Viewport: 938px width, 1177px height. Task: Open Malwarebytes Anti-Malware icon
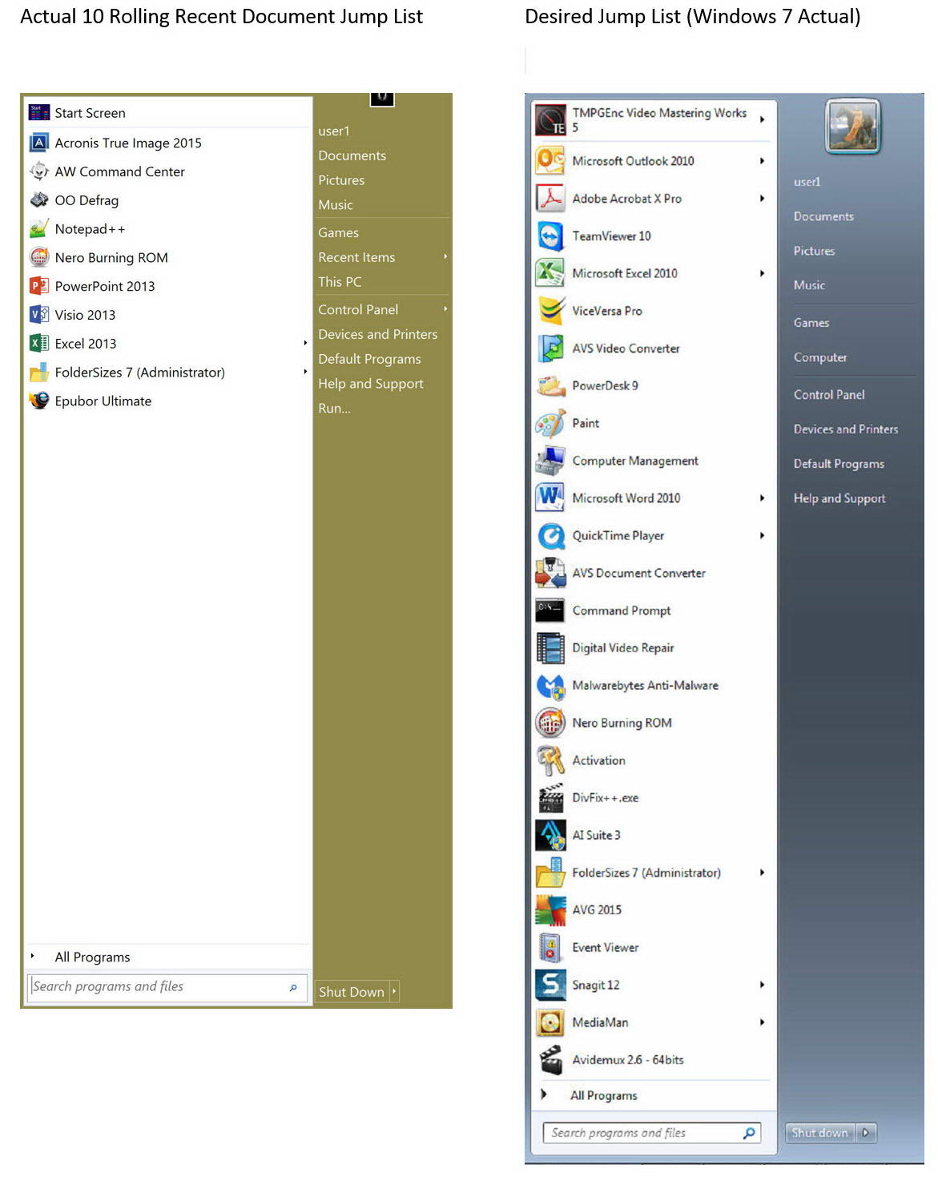click(x=550, y=686)
